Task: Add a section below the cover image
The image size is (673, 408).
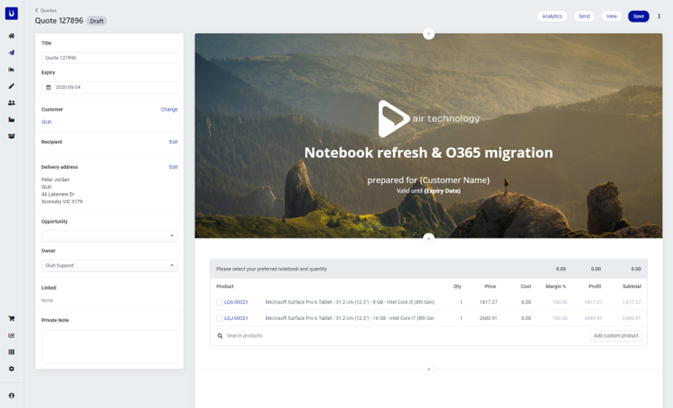Action: (428, 239)
